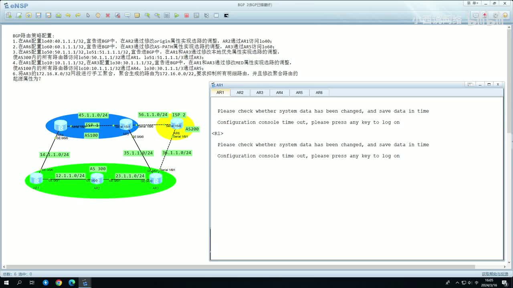Select the hand pan tool
Image resolution: width=513 pixels, height=288 pixels.
pos(98,15)
